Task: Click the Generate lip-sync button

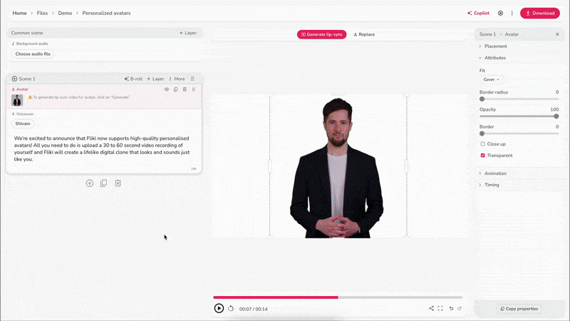Action: pos(322,34)
